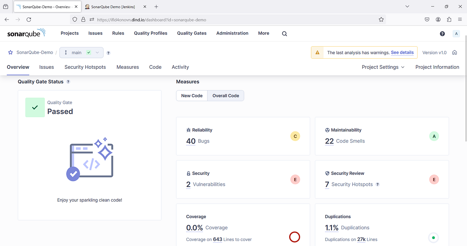This screenshot has height=246, width=467.
Task: Click the Reliability C rating badge
Action: tap(295, 136)
